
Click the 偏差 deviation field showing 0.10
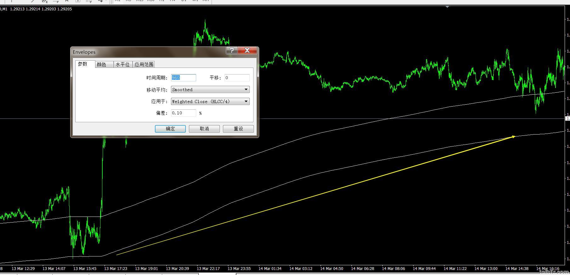click(184, 113)
